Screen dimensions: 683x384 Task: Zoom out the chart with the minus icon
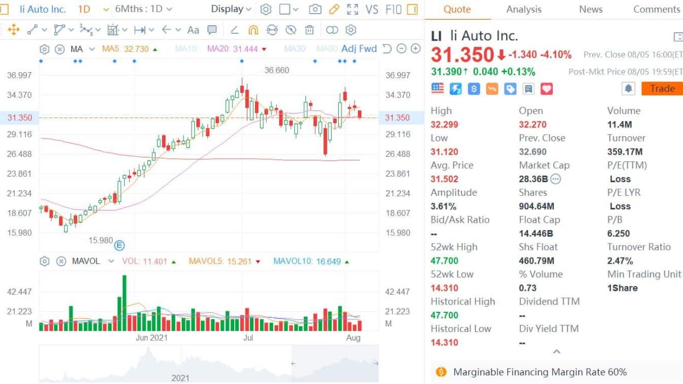[401, 49]
